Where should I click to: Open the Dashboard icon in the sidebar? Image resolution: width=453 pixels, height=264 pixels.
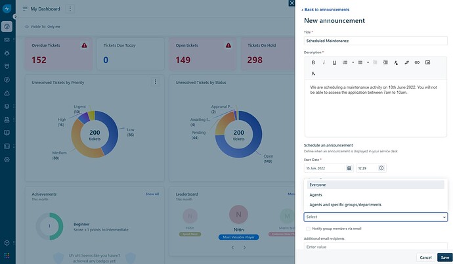point(7,26)
